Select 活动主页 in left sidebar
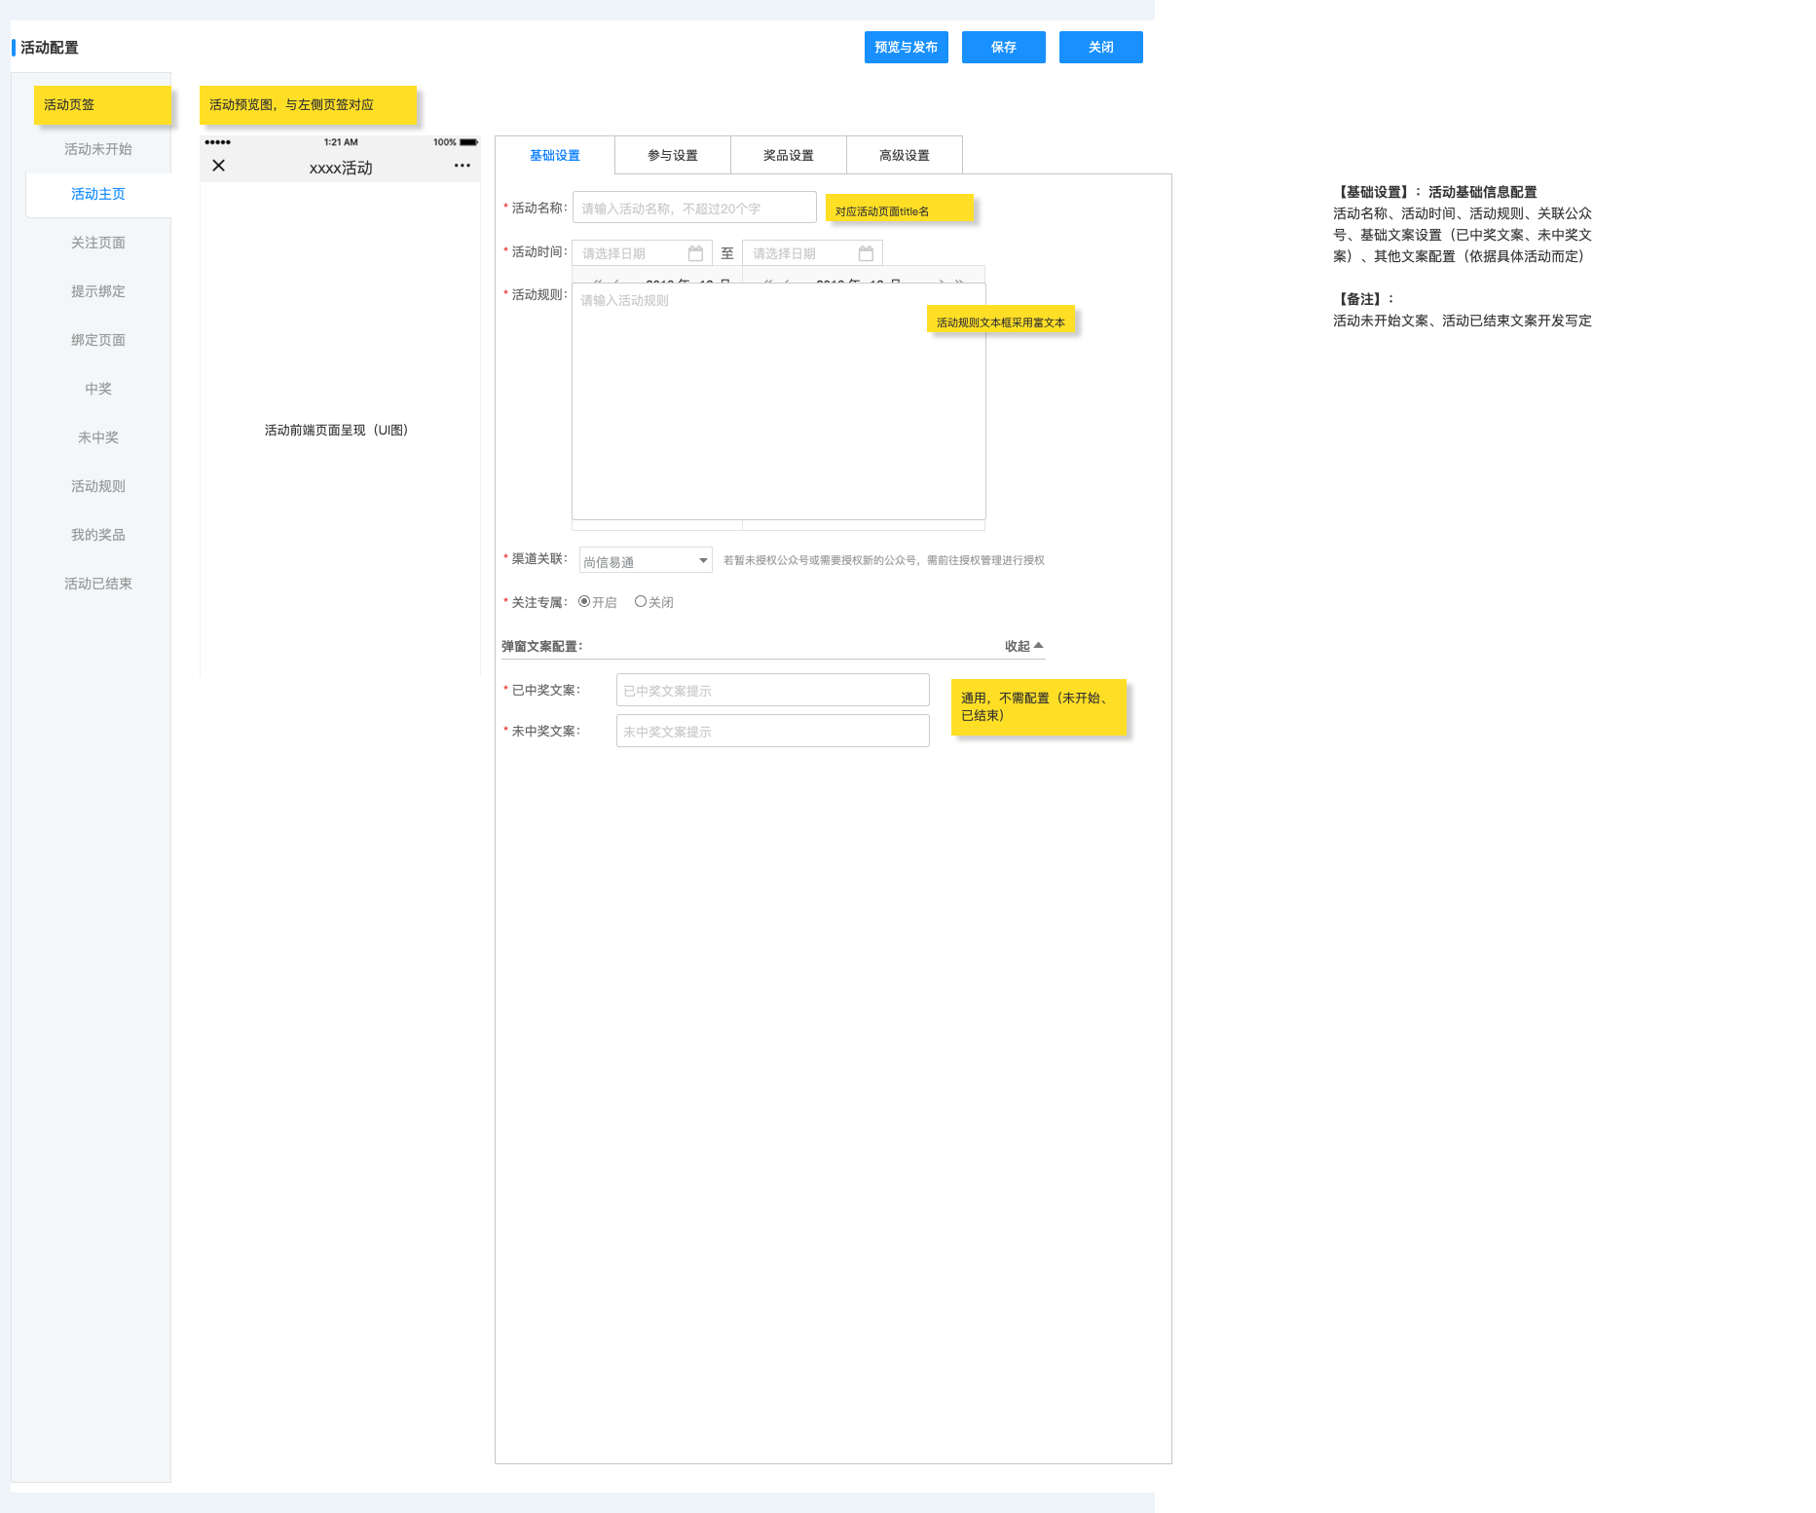1816x1513 pixels. click(98, 194)
